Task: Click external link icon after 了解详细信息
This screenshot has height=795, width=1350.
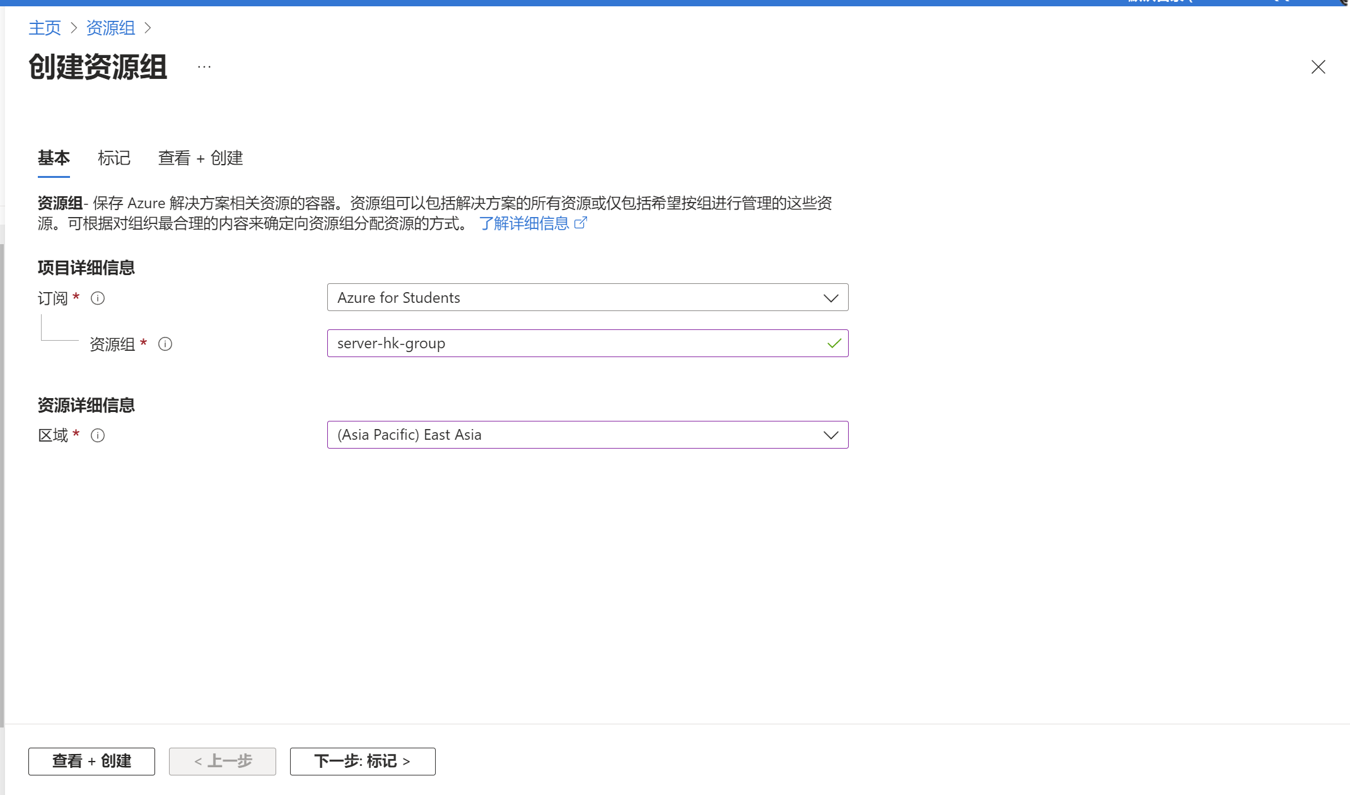Action: (x=581, y=223)
